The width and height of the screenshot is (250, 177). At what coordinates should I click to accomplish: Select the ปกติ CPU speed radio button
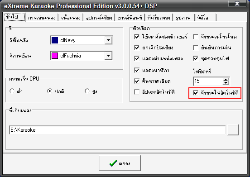(50, 91)
